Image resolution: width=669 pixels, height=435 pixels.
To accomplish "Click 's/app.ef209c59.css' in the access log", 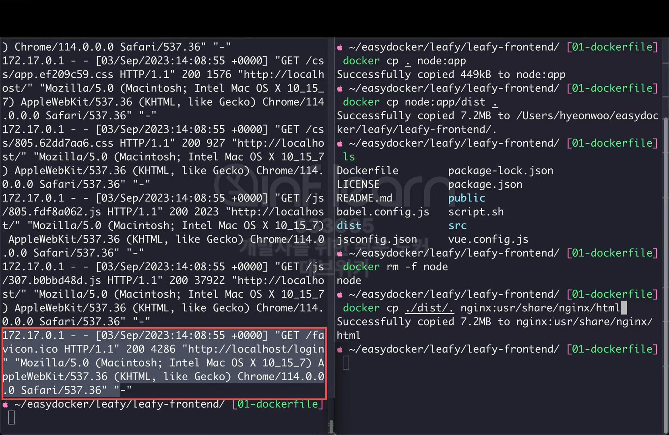I will click(x=58, y=75).
